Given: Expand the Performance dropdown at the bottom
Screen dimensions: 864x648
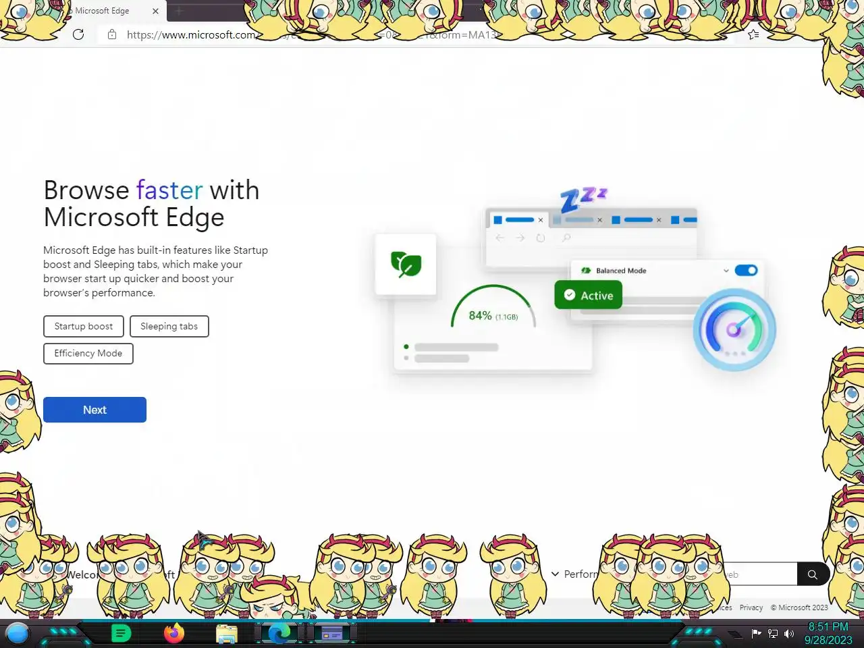Looking at the screenshot, I should pos(574,574).
